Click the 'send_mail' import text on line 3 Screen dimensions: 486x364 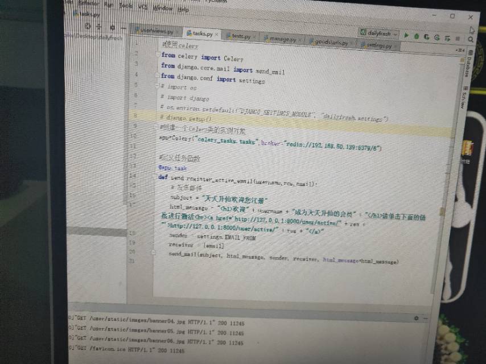[x=270, y=72]
